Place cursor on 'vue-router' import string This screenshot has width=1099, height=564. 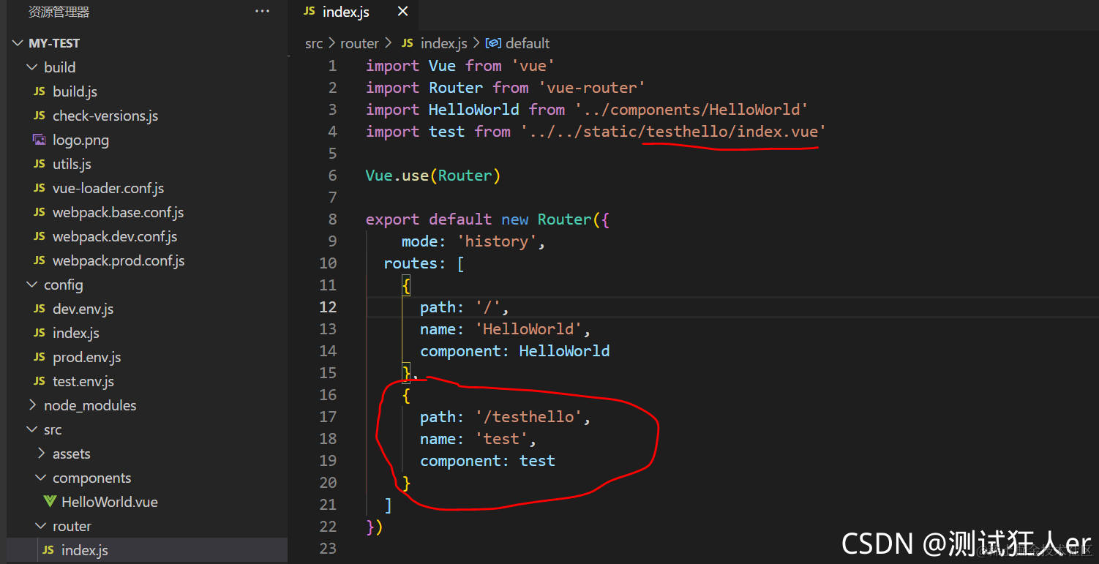tap(591, 88)
